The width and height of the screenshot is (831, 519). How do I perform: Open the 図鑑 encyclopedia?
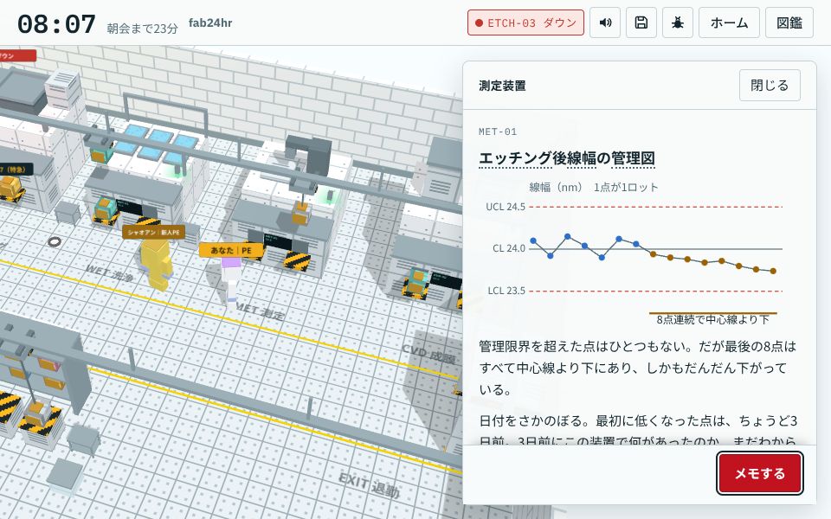[789, 22]
